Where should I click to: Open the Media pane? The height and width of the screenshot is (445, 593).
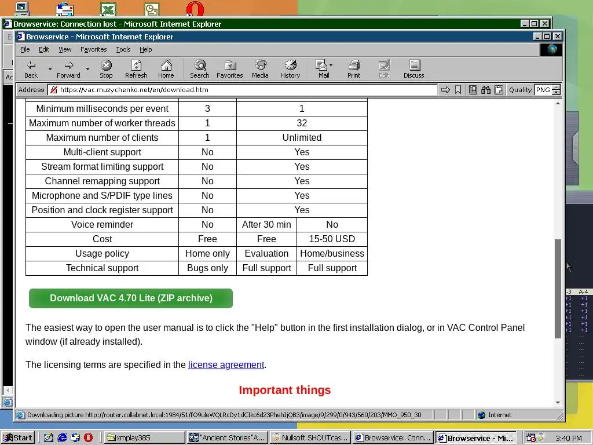click(x=260, y=70)
